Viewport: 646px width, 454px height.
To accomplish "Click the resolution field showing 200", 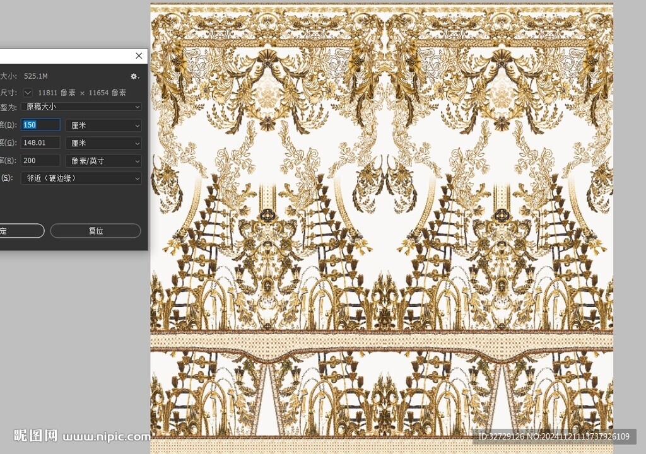I will tap(41, 161).
